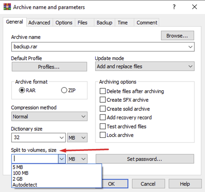The height and width of the screenshot is (192, 205).
Task: Open the Compression method dropdown
Action: [x=49, y=117]
